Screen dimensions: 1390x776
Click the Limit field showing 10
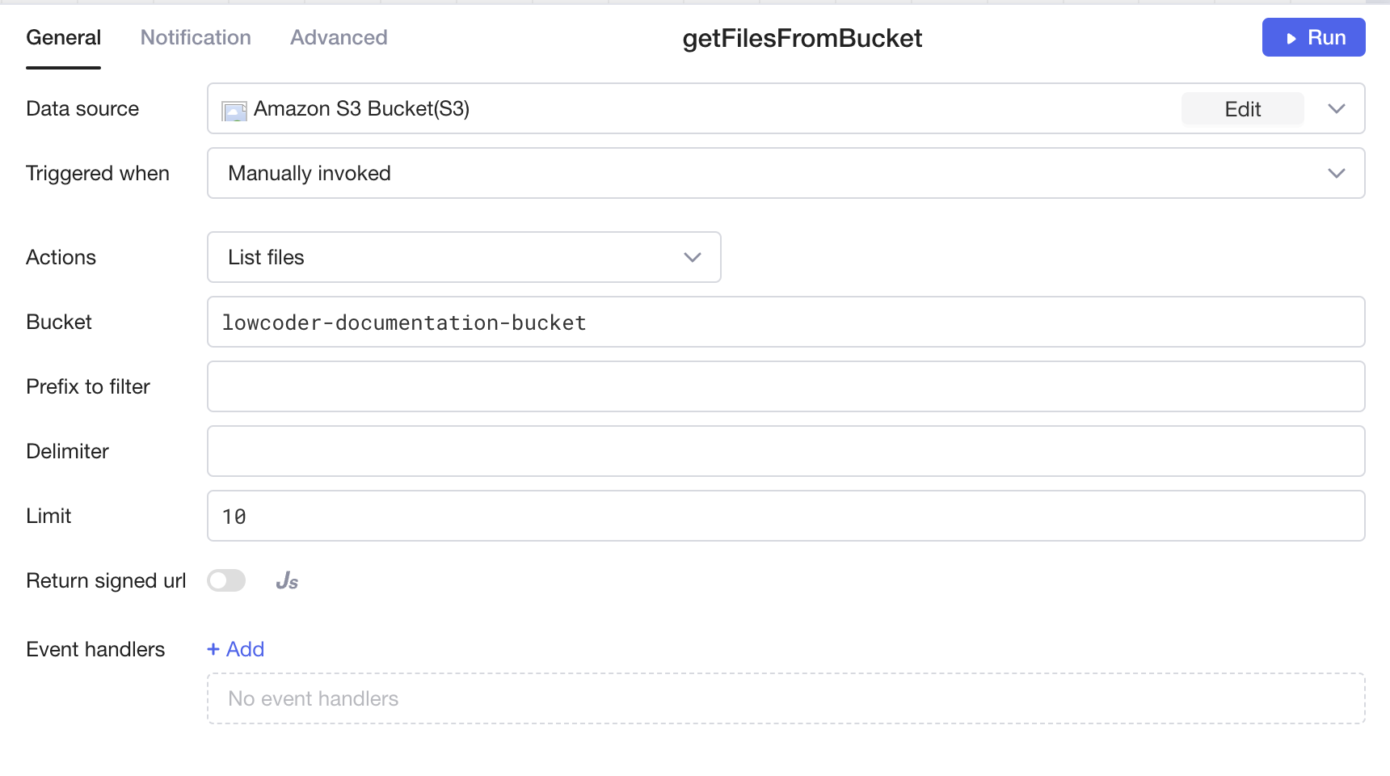click(x=786, y=516)
